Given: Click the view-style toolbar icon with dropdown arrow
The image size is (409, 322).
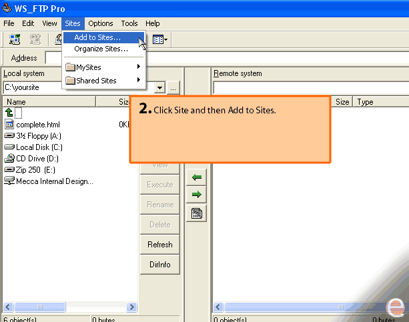Looking at the screenshot, I should [x=159, y=40].
